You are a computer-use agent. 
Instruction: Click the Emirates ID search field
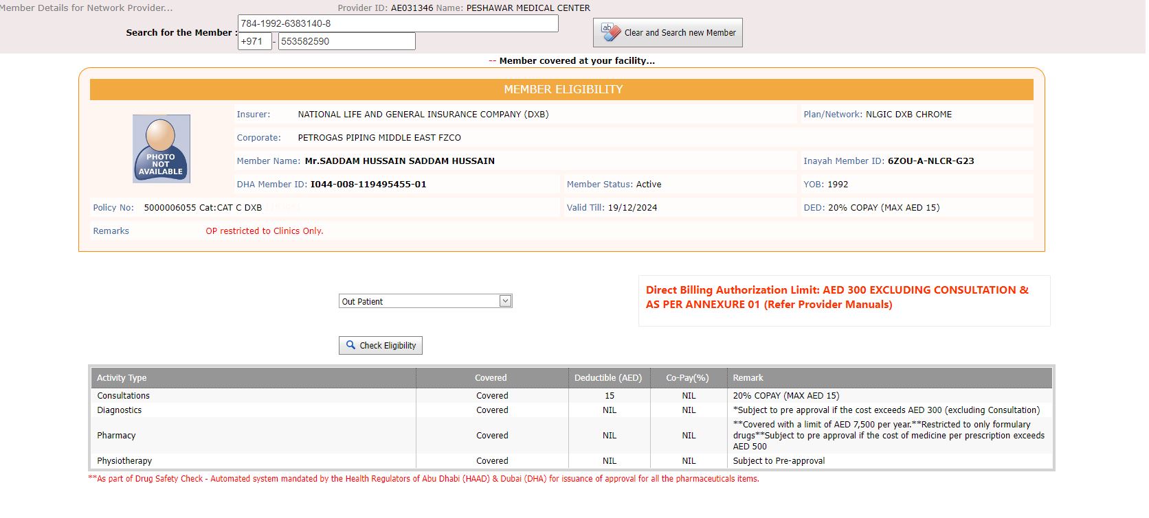[x=397, y=23]
